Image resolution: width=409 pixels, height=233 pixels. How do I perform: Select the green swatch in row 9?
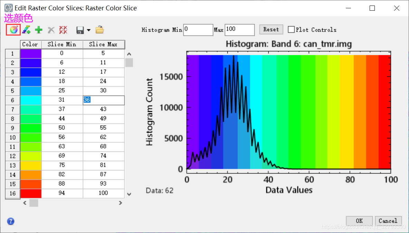[x=31, y=128]
